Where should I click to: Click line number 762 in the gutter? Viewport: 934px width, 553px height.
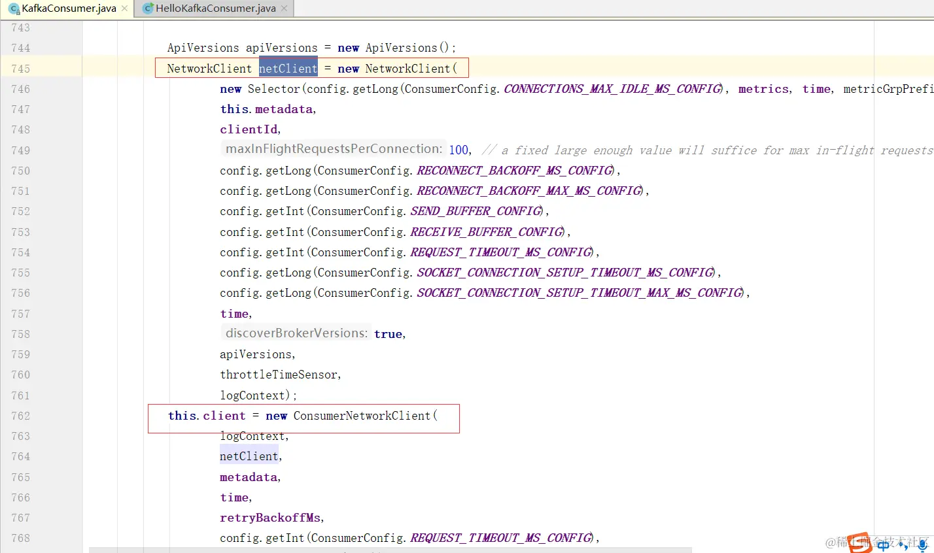20,416
